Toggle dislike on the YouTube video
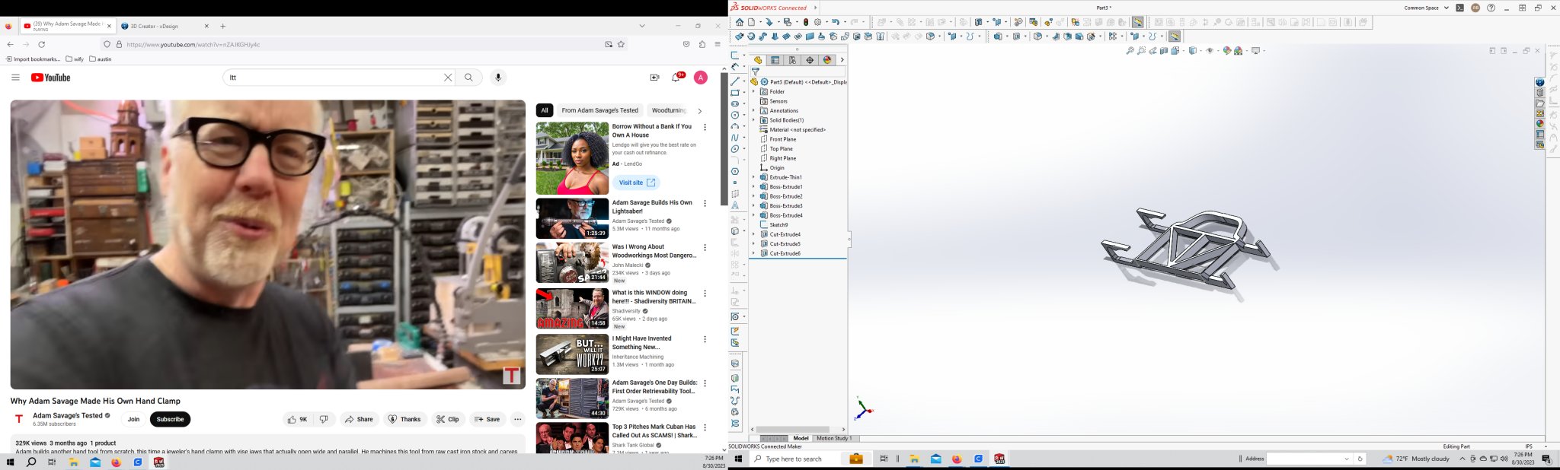This screenshot has width=1560, height=470. [x=324, y=419]
